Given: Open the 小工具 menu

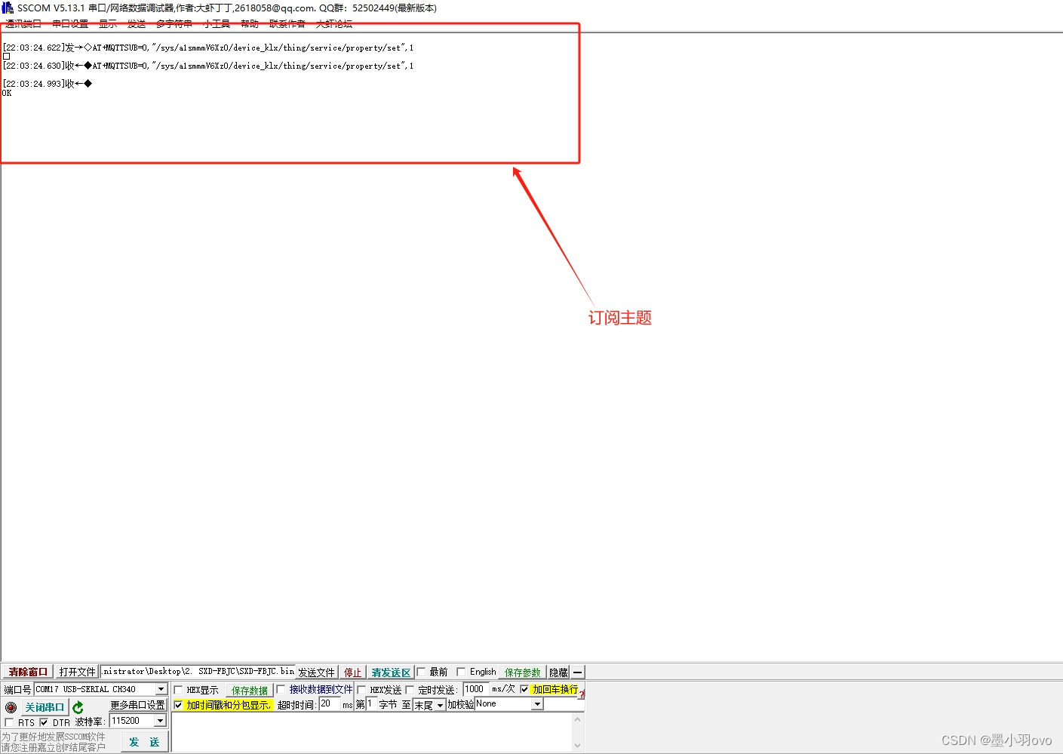Looking at the screenshot, I should (217, 24).
